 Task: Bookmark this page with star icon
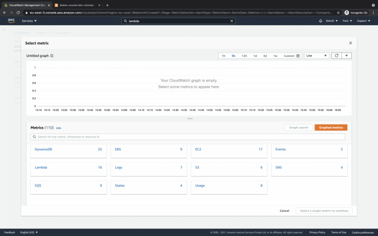(337, 12)
